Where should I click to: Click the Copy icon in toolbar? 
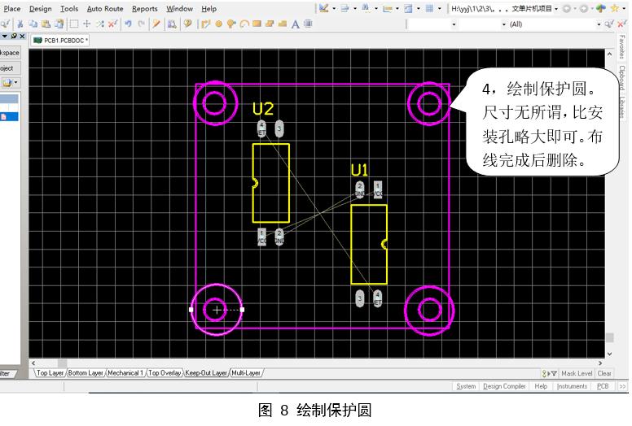(33, 24)
